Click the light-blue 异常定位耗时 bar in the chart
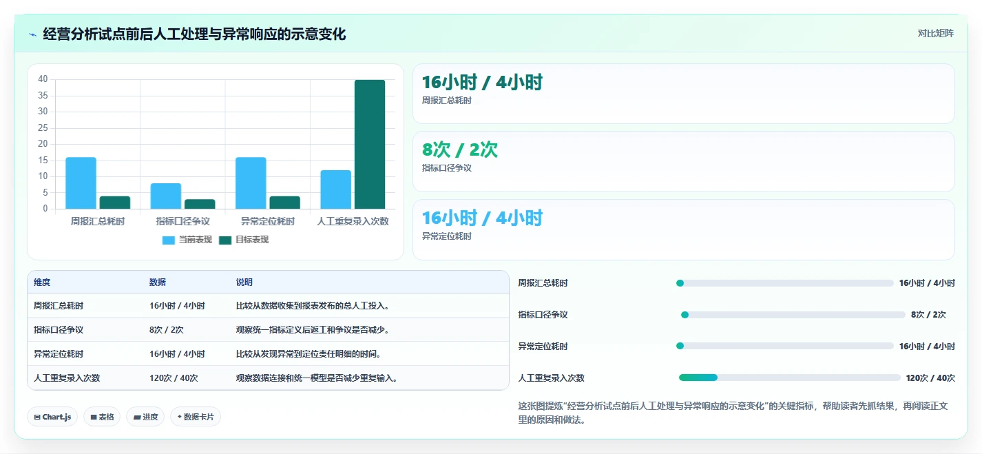 251,183
